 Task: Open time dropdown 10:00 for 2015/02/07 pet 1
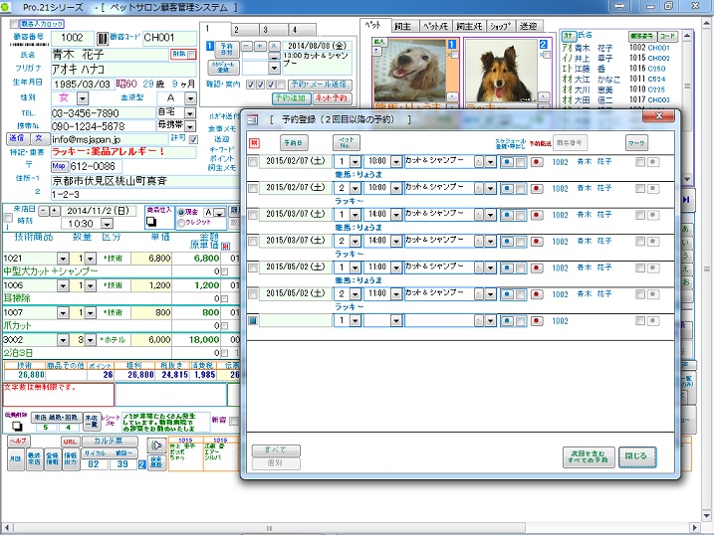click(x=396, y=162)
